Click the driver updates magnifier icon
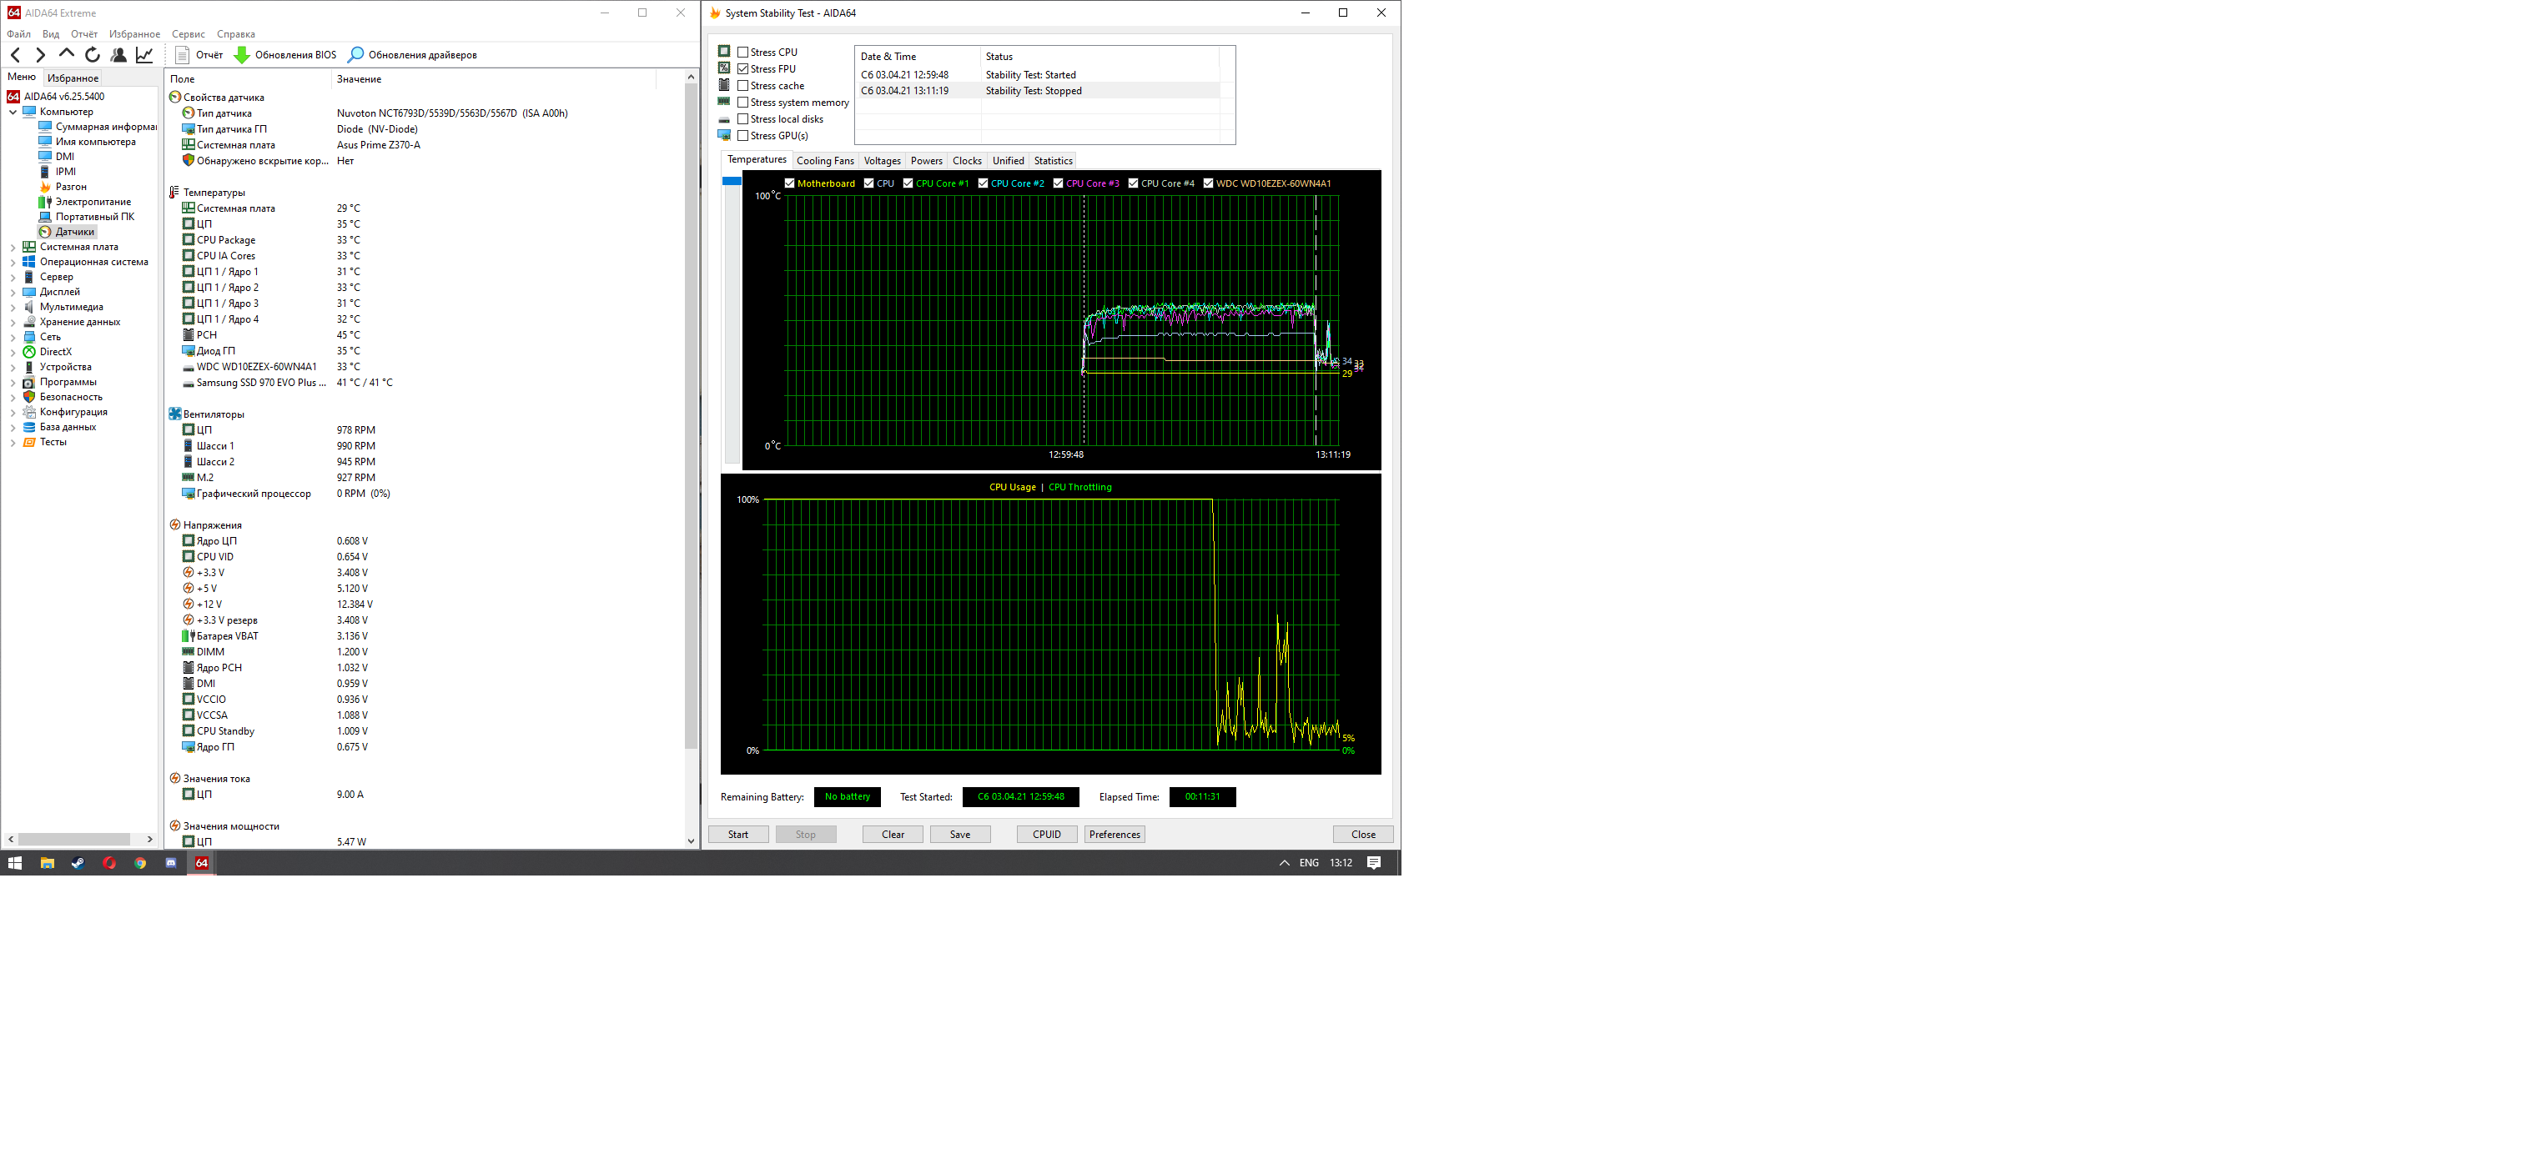 tap(355, 55)
